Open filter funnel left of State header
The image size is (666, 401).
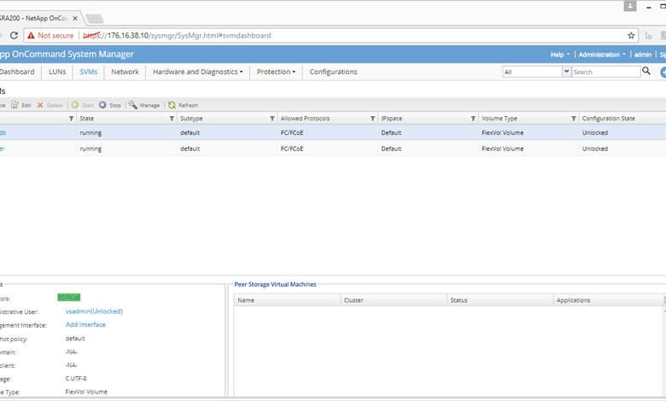coord(71,119)
